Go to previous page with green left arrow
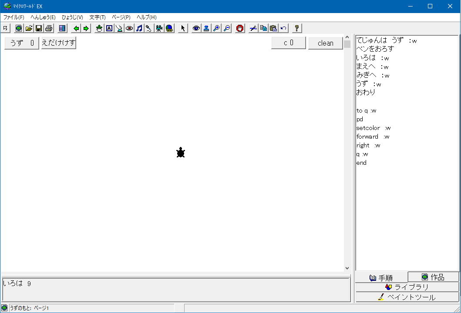This screenshot has width=461, height=313. (76, 28)
